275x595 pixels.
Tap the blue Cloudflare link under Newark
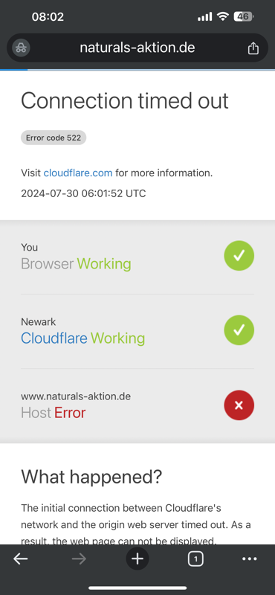54,338
